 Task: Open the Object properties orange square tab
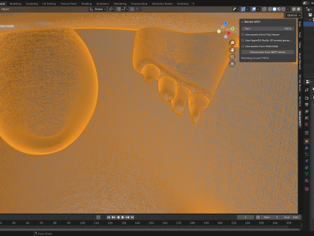tap(307, 142)
